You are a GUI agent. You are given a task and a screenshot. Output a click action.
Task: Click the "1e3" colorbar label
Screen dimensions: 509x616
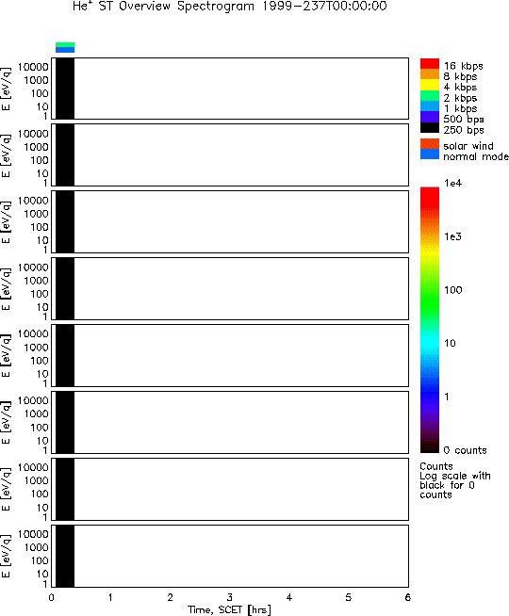(452, 236)
